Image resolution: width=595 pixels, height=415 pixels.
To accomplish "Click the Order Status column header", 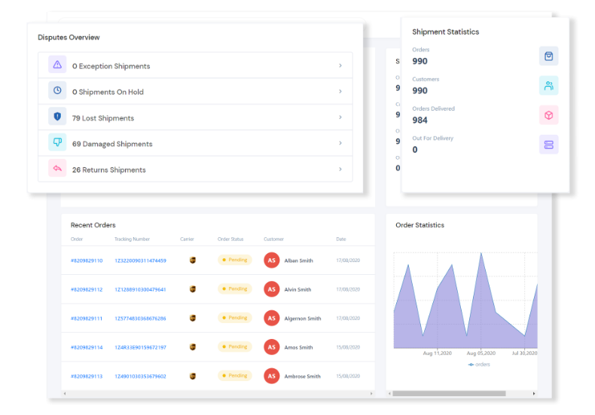I will pos(230,239).
